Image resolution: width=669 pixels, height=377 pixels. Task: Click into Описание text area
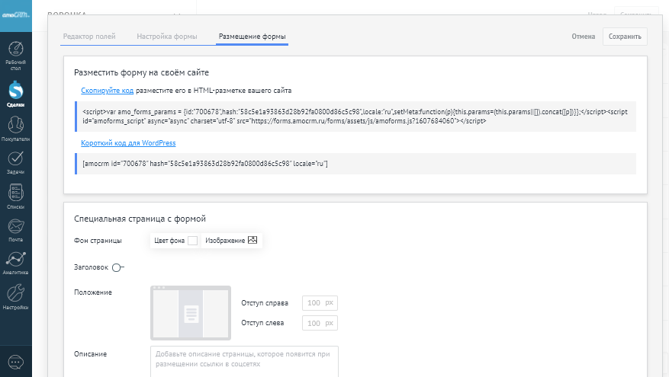[x=244, y=361]
